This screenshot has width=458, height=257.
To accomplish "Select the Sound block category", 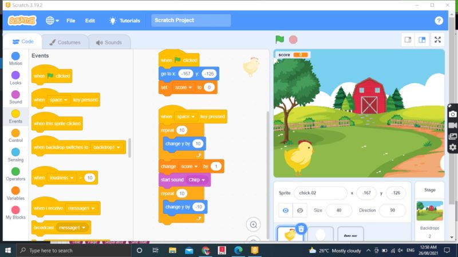I will pos(15,97).
